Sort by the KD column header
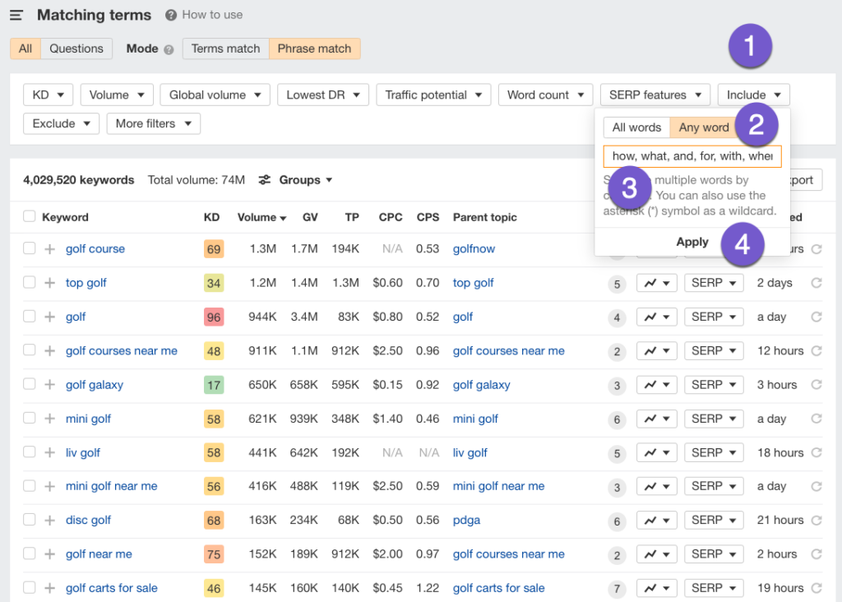The image size is (842, 602). pyautogui.click(x=211, y=217)
